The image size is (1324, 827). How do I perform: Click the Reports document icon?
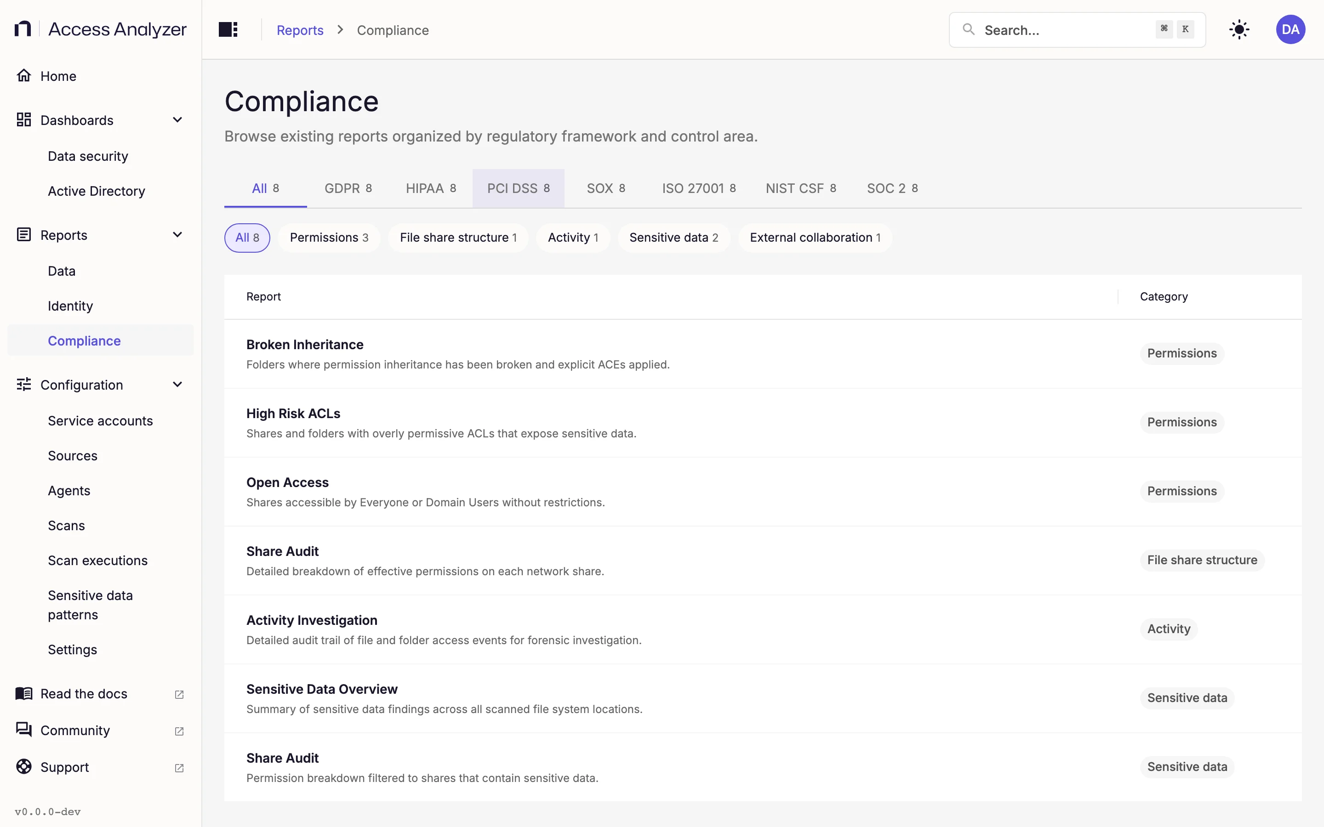(23, 235)
